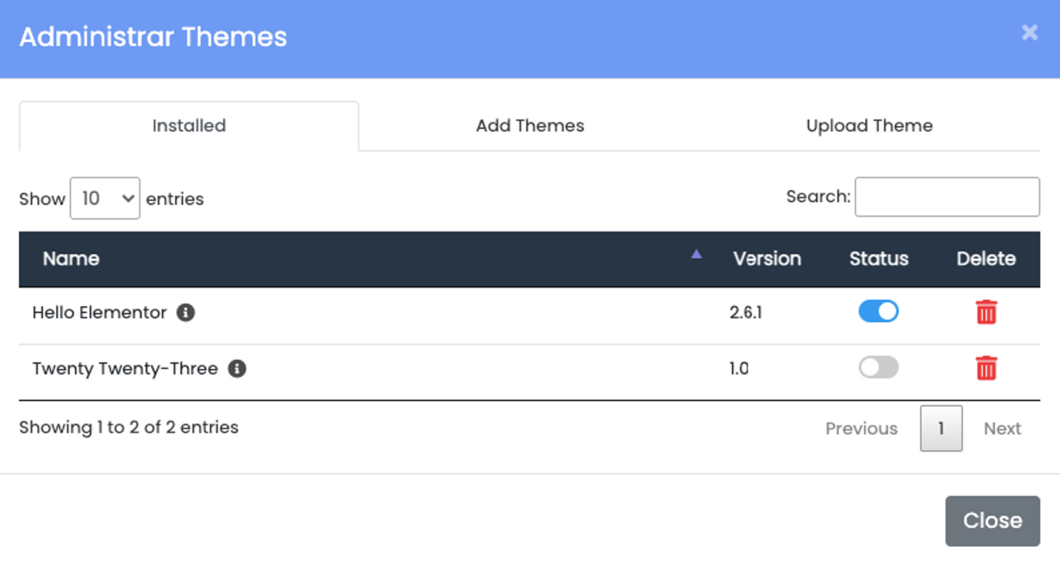Click the Name column header
This screenshot has height=566, width=1060.
point(71,259)
